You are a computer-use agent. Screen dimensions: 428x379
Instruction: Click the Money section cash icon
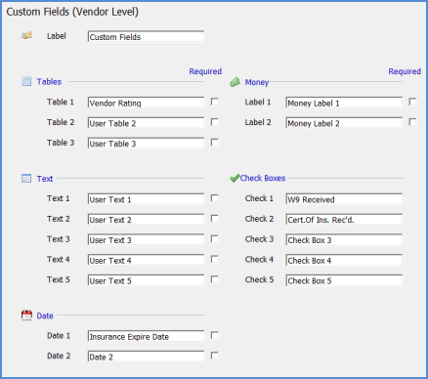[x=235, y=82]
